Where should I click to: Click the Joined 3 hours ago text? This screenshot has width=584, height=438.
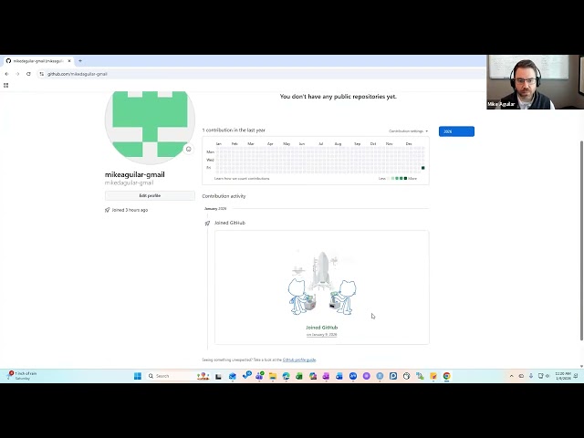coord(130,210)
